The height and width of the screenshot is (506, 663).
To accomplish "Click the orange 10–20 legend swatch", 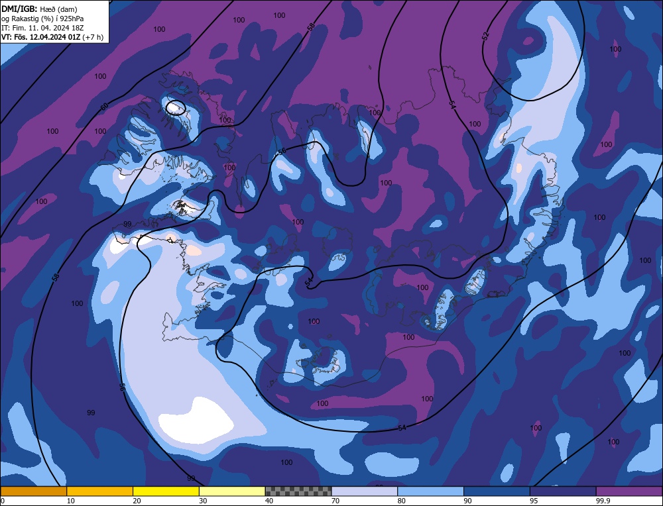I will click(x=100, y=491).
